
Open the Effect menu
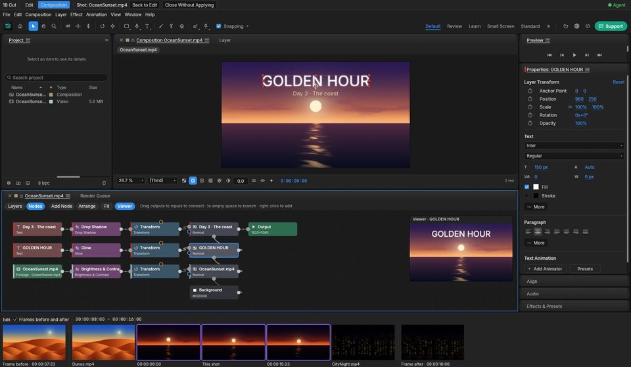76,14
